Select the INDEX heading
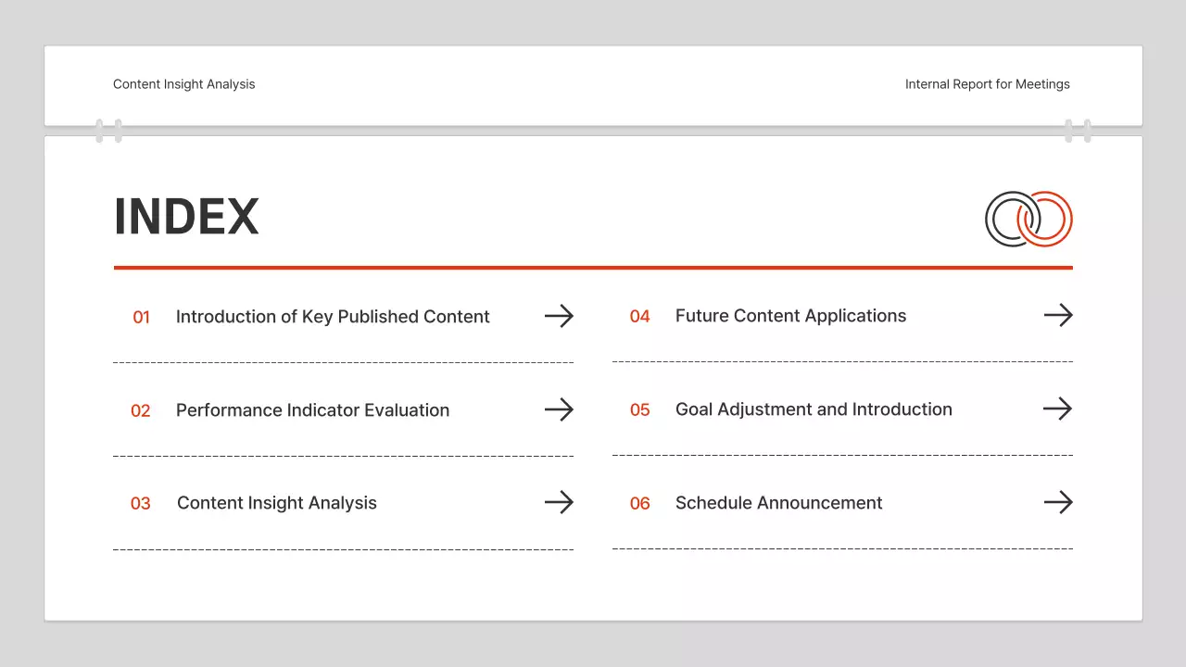1186x667 pixels. point(186,217)
